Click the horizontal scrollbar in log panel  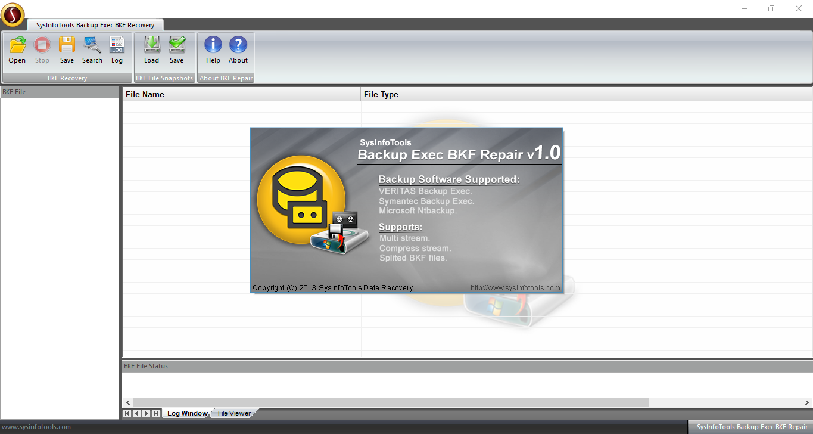pos(391,403)
